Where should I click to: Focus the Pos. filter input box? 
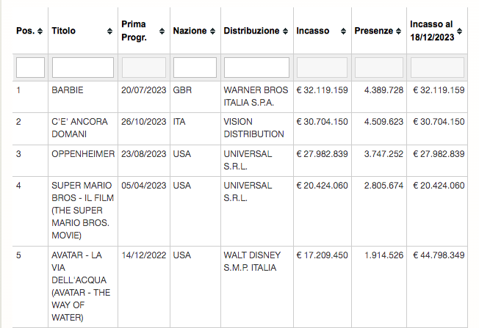tap(30, 68)
